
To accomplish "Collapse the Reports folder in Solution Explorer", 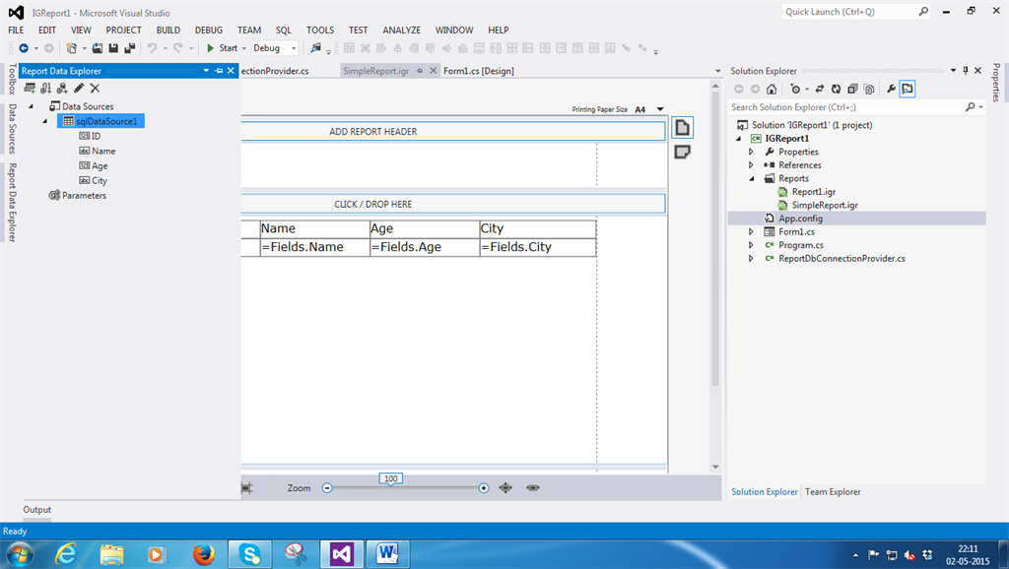I will (x=752, y=179).
